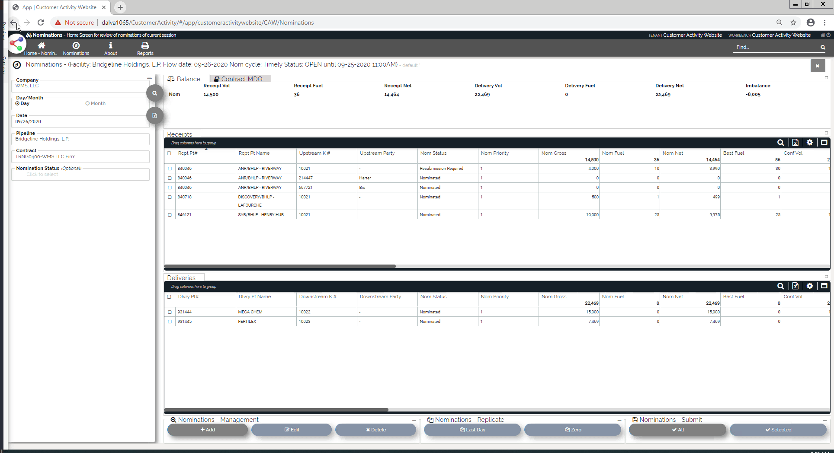The image size is (834, 453).
Task: Switch to the Contract MDQ tab
Action: [x=241, y=79]
